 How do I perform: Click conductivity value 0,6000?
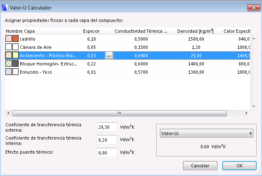(141, 64)
